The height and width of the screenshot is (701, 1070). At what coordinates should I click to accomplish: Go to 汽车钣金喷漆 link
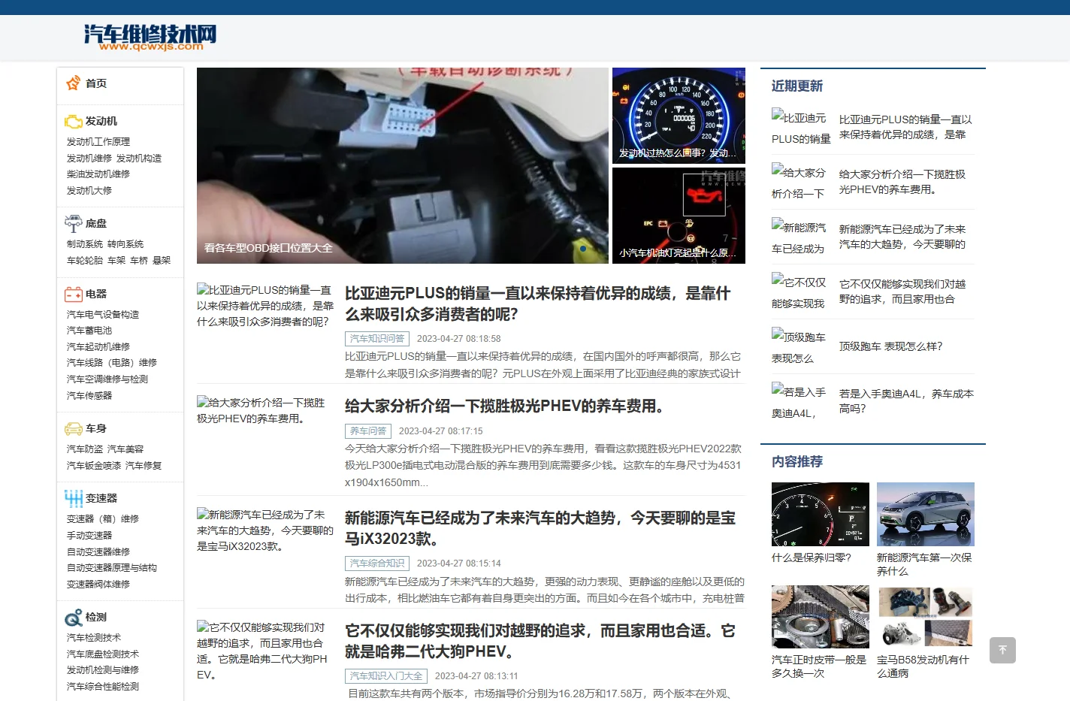click(94, 466)
